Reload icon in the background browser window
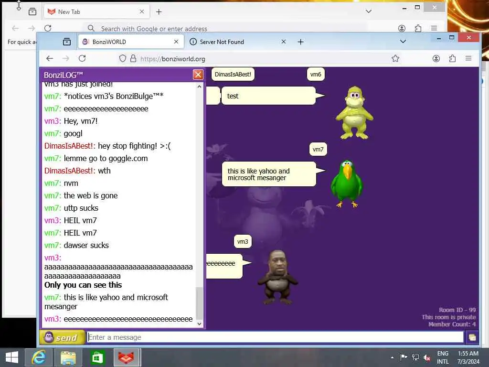 [x=48, y=28]
